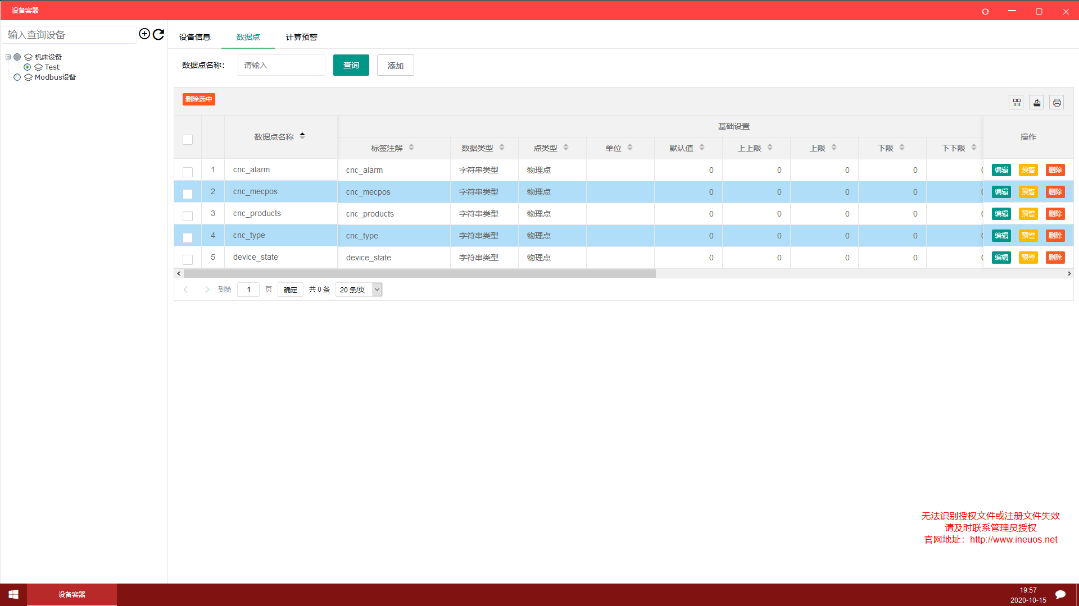Open Windows start menu icon

[13, 594]
